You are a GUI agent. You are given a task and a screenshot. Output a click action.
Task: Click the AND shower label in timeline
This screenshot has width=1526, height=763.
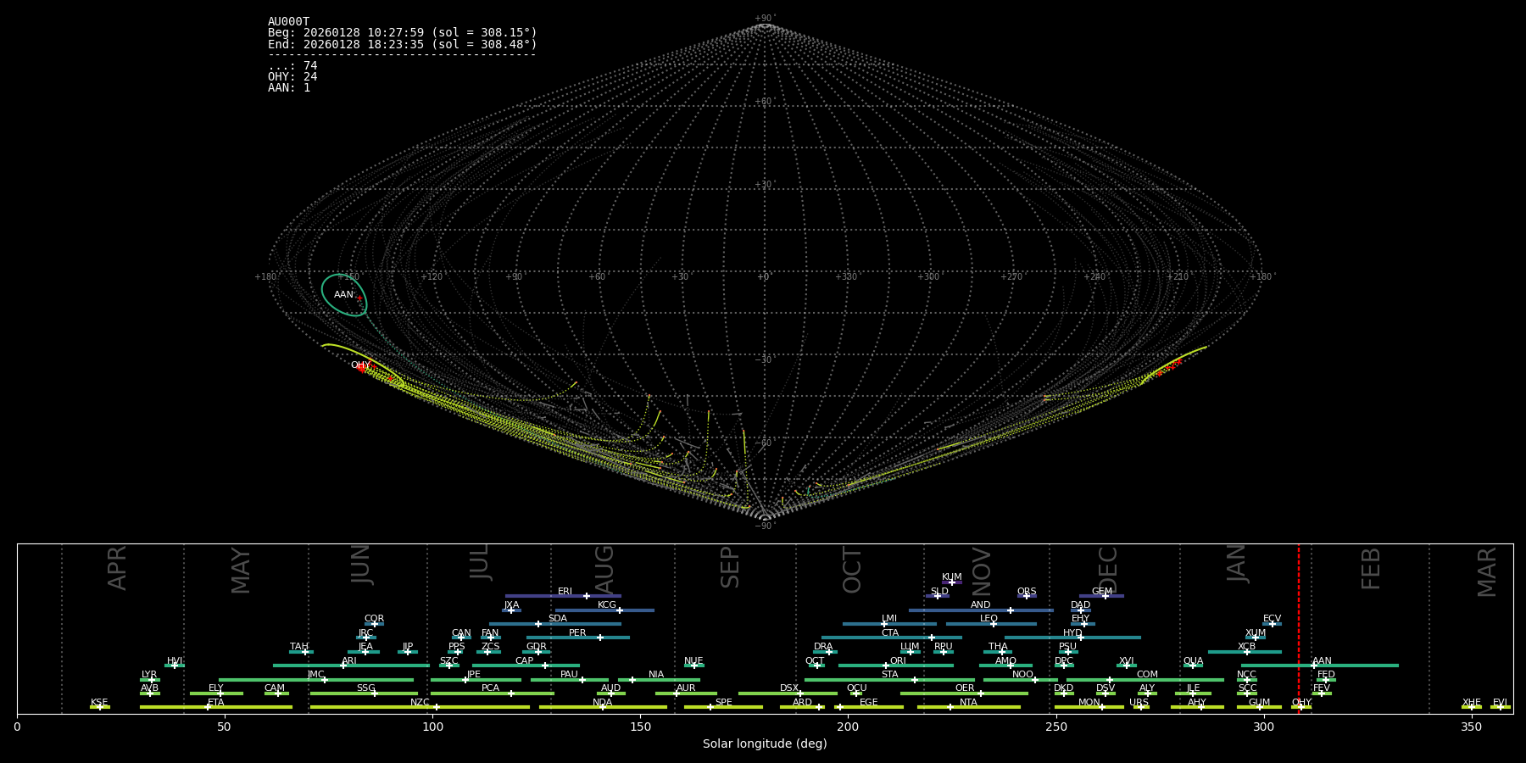pos(980,605)
